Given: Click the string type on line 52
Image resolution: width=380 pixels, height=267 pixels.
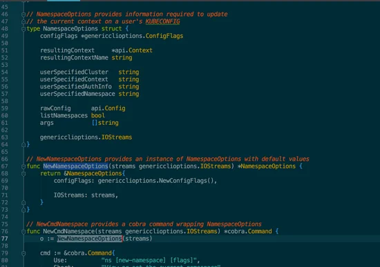Looking at the screenshot, I should click(122, 58).
